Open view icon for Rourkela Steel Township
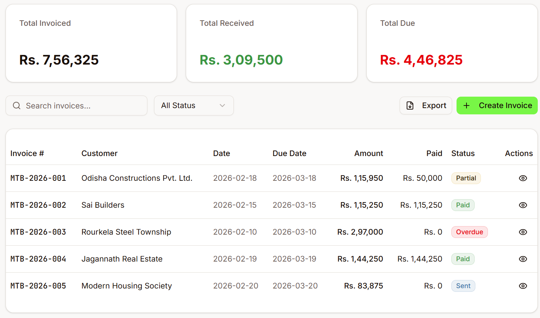The image size is (540, 318). 523,232
